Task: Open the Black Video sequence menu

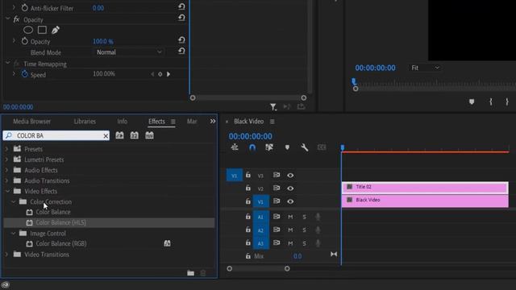Action: pyautogui.click(x=273, y=122)
